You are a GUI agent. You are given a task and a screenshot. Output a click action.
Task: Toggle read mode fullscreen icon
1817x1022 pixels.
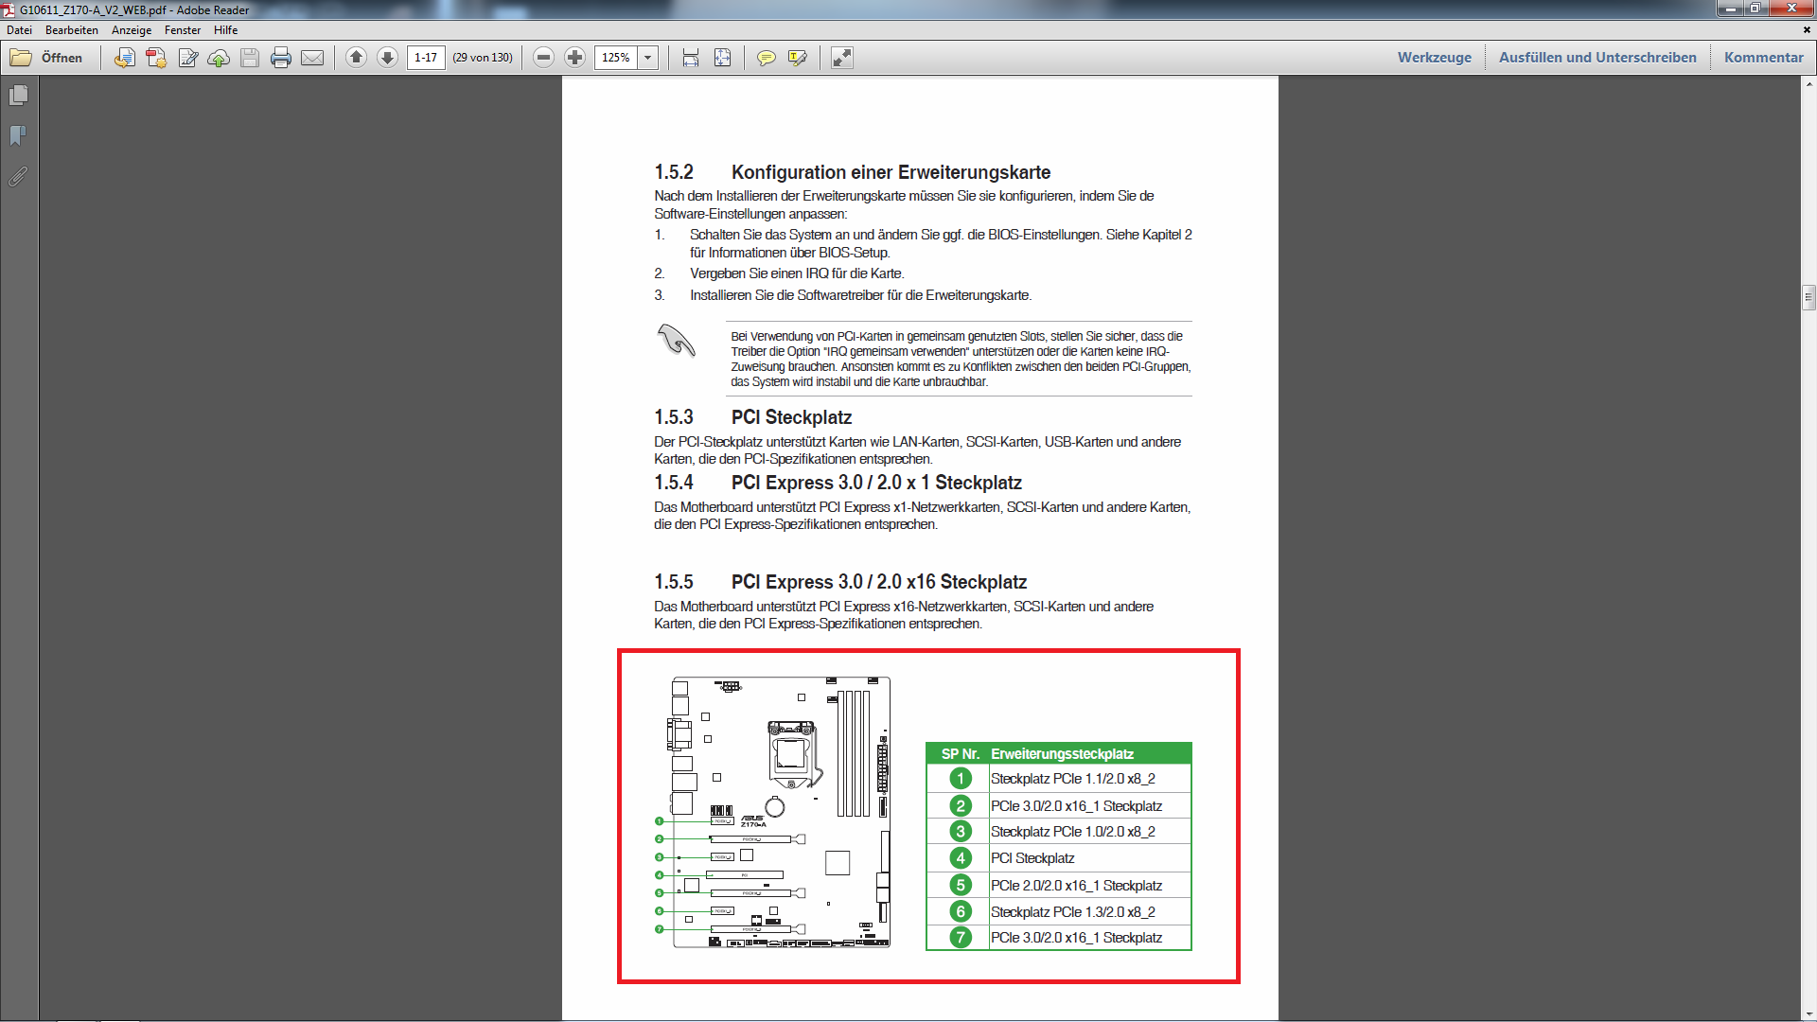coord(842,58)
